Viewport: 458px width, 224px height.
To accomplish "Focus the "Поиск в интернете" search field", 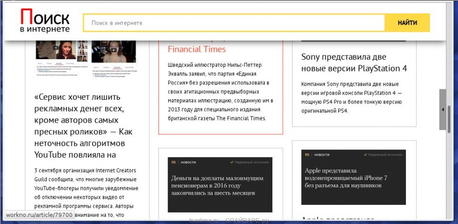I will pos(234,22).
